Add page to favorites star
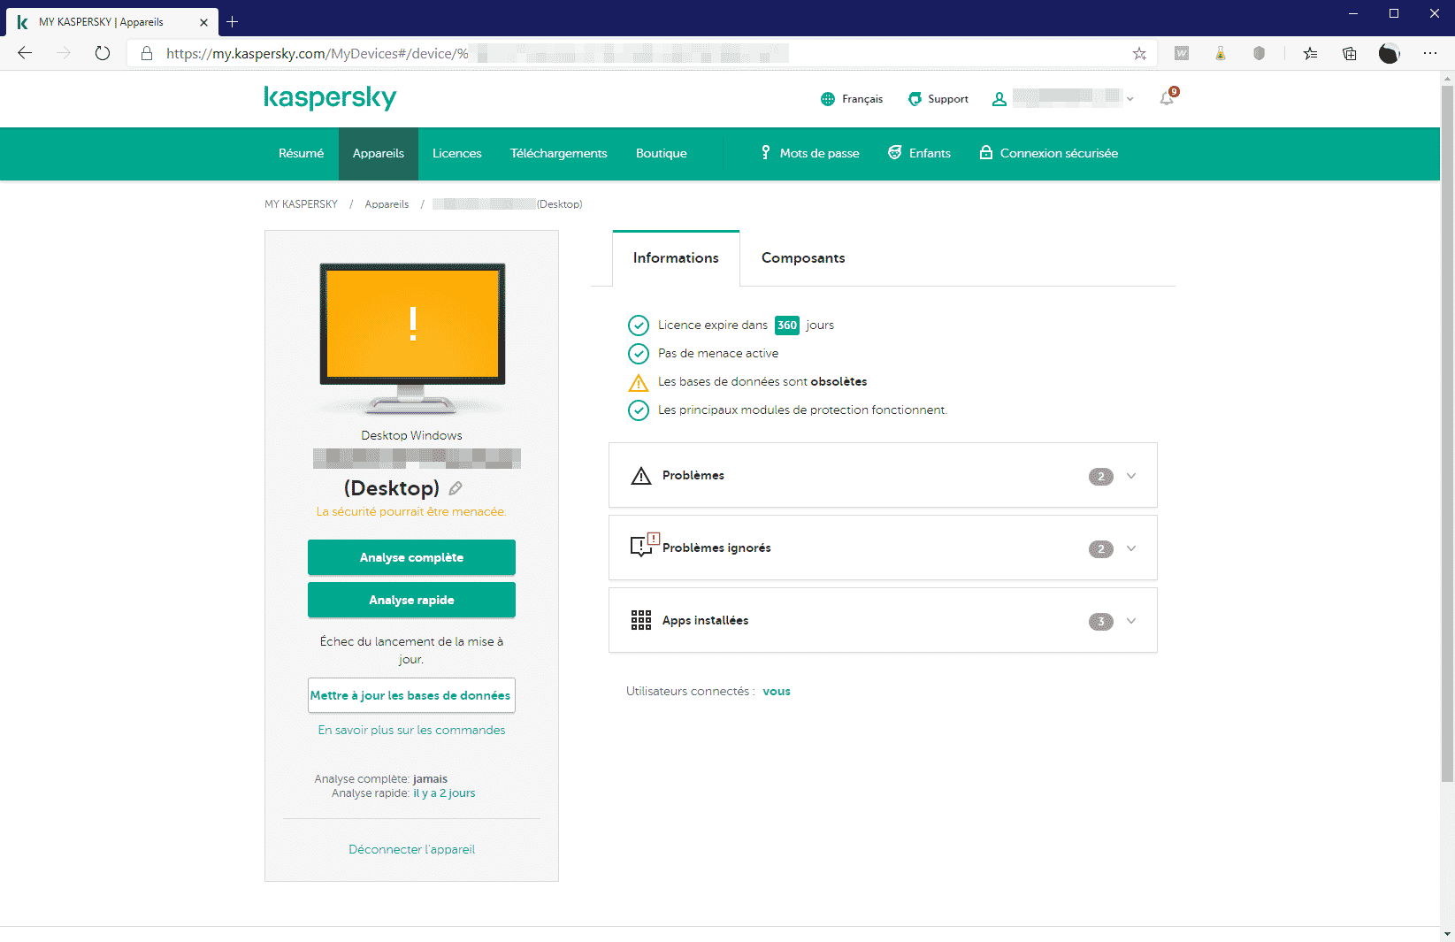This screenshot has width=1455, height=942. [x=1139, y=54]
